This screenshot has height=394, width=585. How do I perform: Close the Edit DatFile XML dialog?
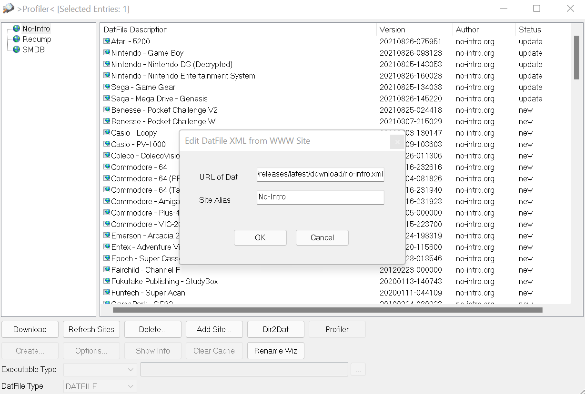pyautogui.click(x=397, y=142)
